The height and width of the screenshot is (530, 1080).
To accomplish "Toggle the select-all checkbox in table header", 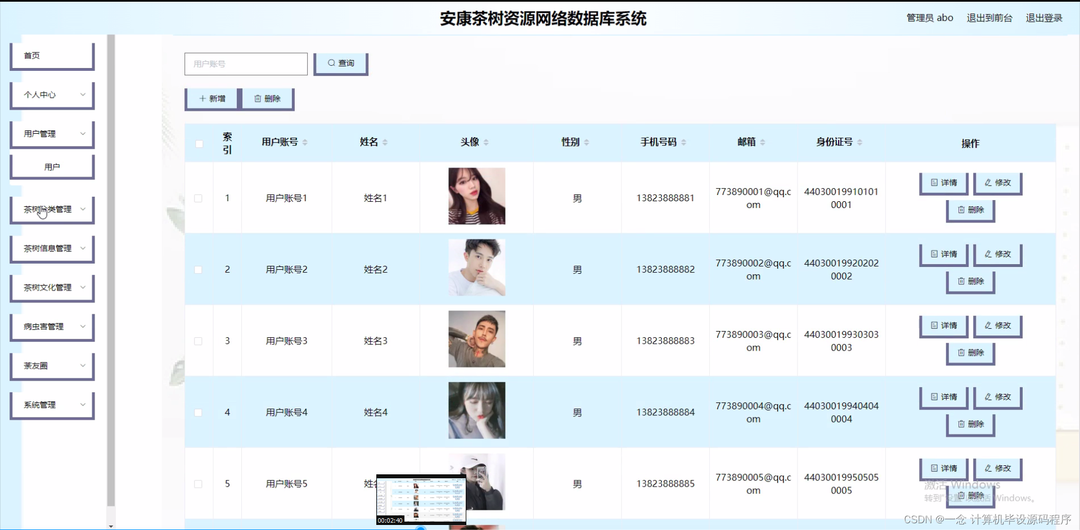I will click(x=199, y=144).
